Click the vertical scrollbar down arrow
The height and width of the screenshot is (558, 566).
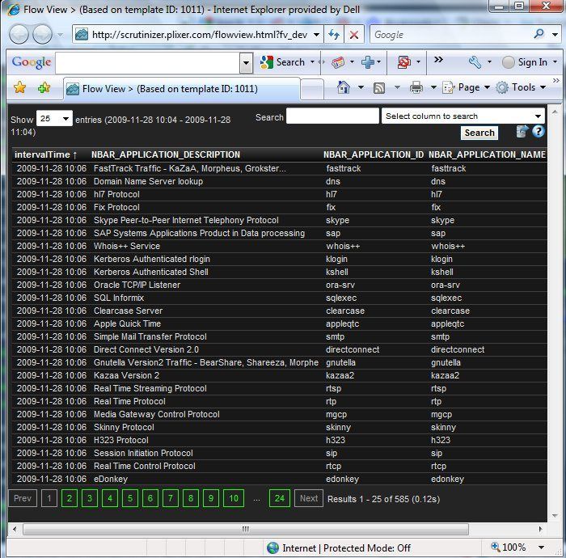555,515
